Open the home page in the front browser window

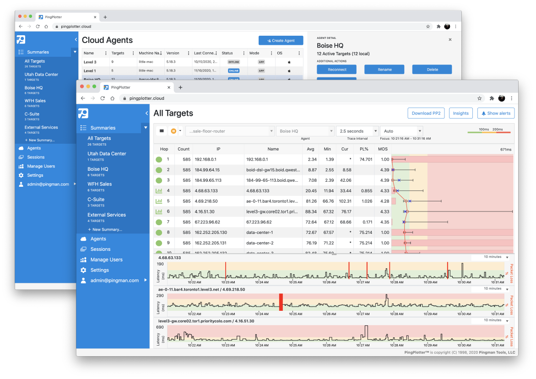coord(113,98)
